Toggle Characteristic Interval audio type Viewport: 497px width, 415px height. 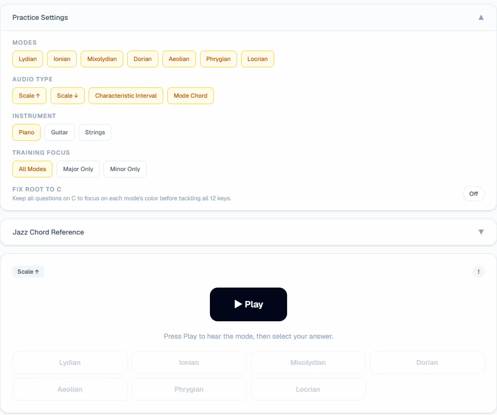126,96
